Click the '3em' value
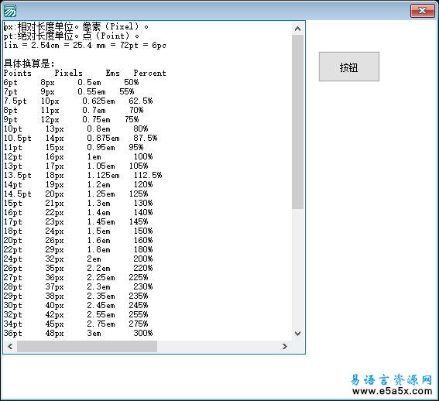 94,333
